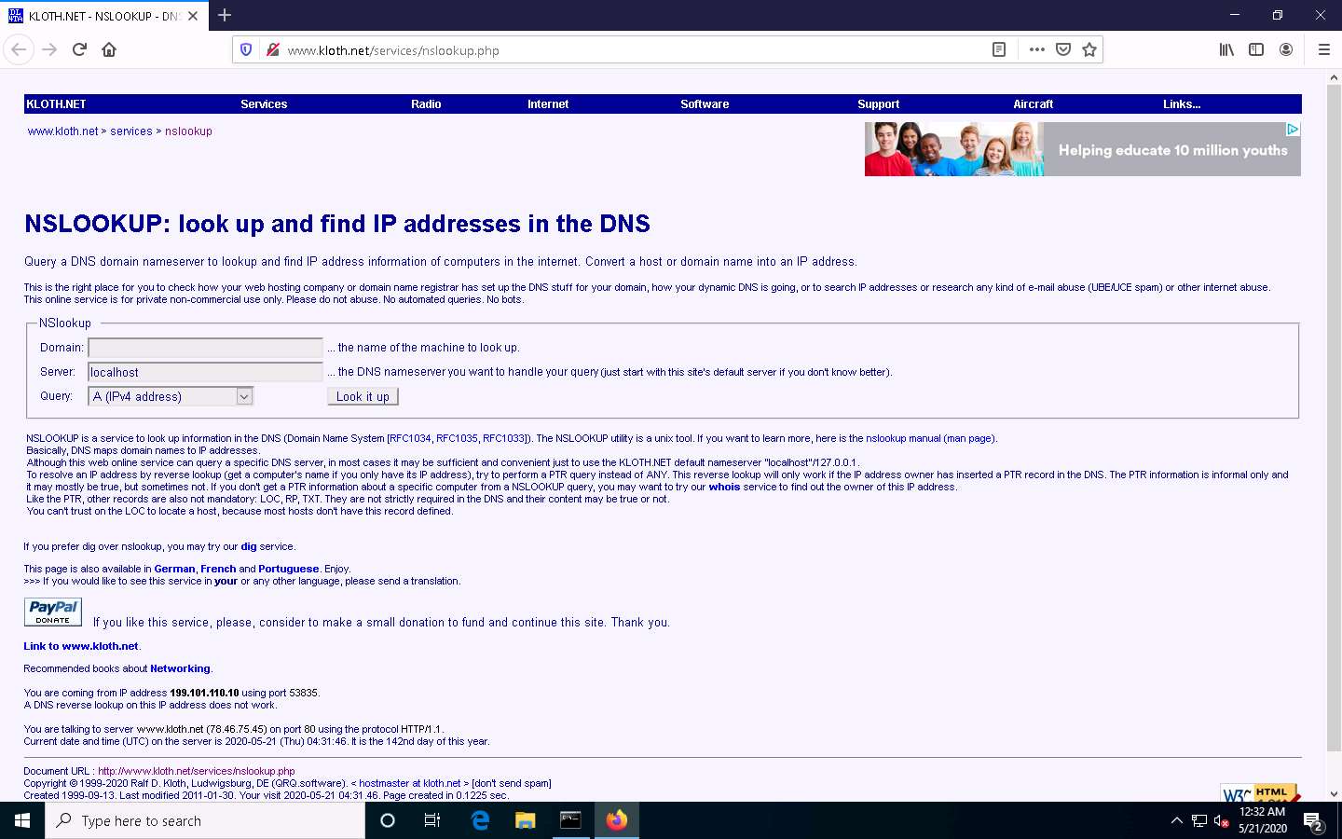
Task: Open the Portuguese version link
Action: 288,569
